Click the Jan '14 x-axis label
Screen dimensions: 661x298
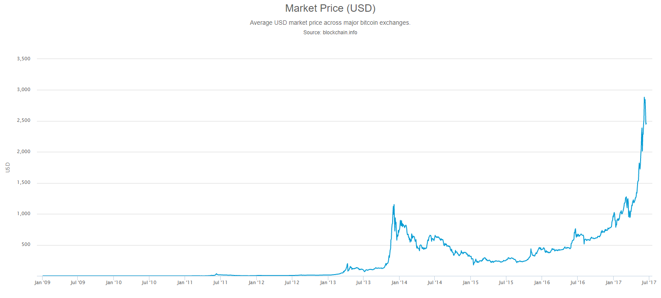(399, 283)
